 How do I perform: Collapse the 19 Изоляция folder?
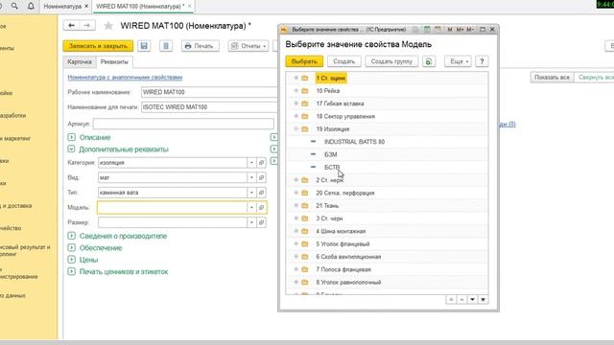(296, 129)
